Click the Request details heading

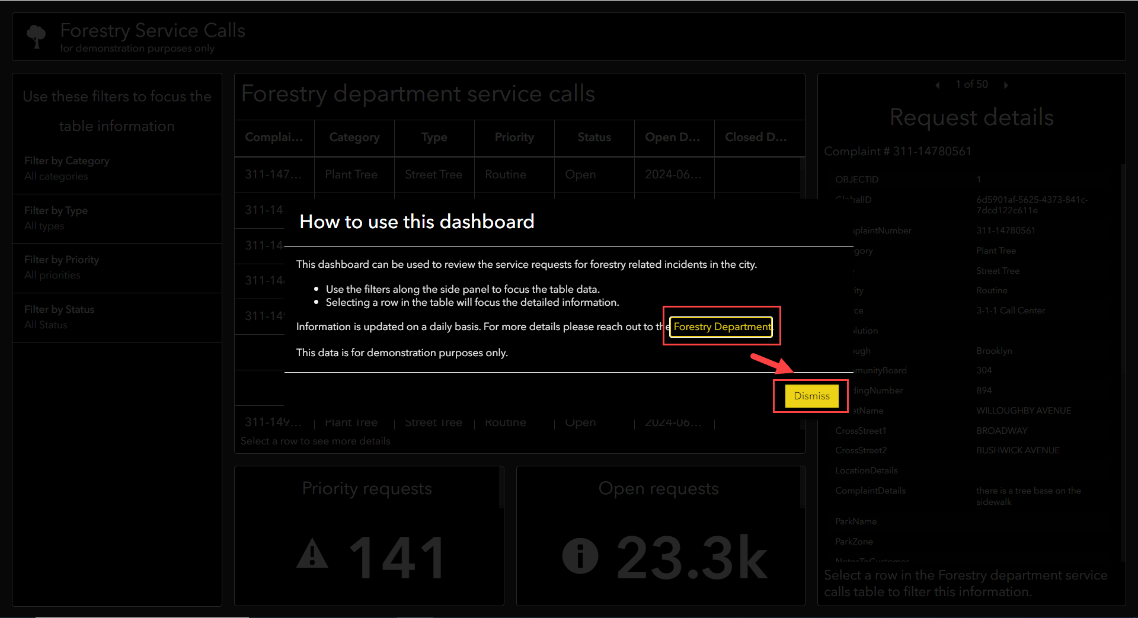971,117
